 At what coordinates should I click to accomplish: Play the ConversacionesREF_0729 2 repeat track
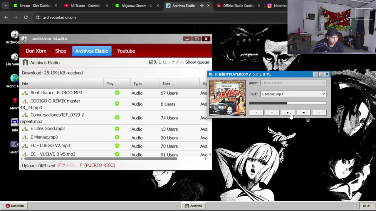click(117, 118)
